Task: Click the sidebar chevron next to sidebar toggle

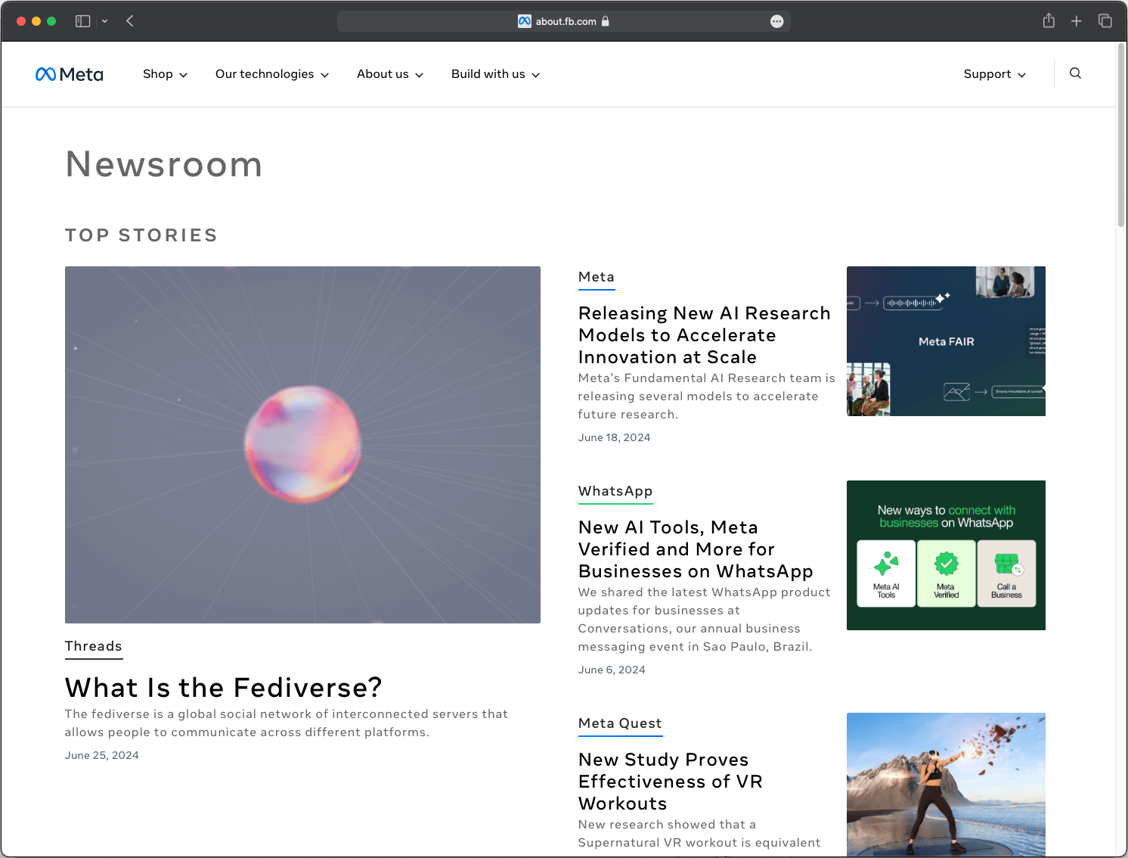Action: click(x=104, y=20)
